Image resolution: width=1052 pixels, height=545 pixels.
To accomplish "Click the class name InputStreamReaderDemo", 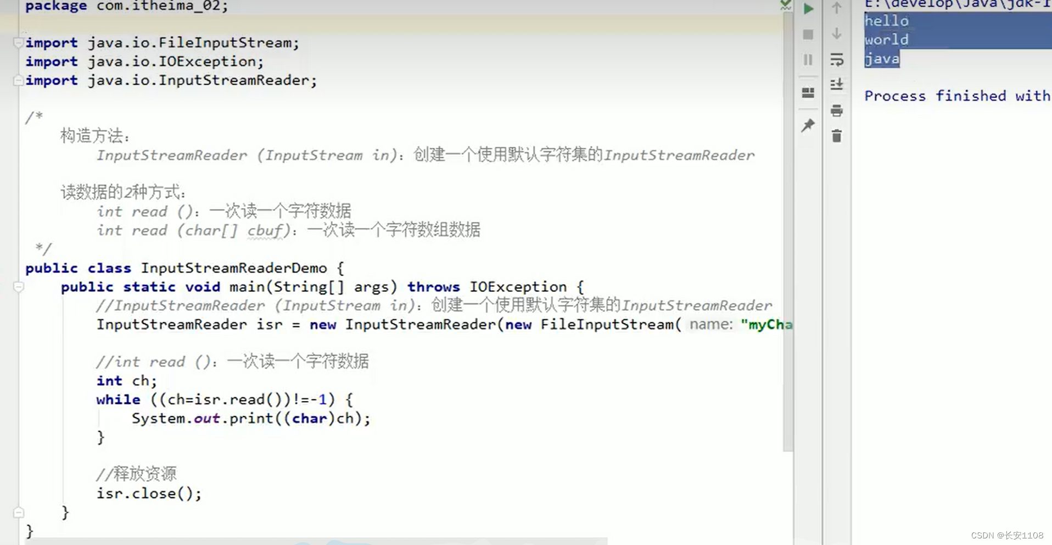I will (x=234, y=268).
